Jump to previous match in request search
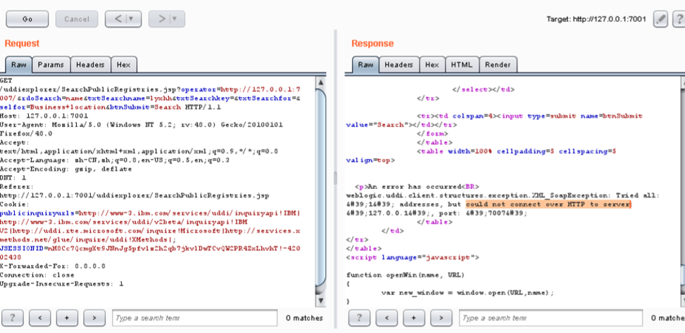The height and width of the screenshot is (333, 685). (39, 318)
